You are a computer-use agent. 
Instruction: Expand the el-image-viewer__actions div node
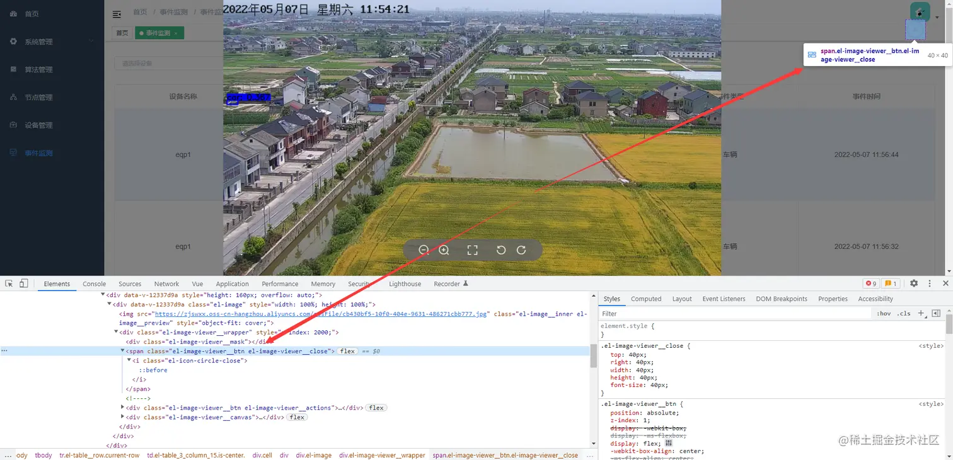[x=123, y=408]
